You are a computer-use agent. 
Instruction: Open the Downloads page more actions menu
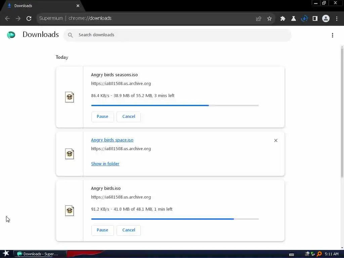click(x=333, y=35)
